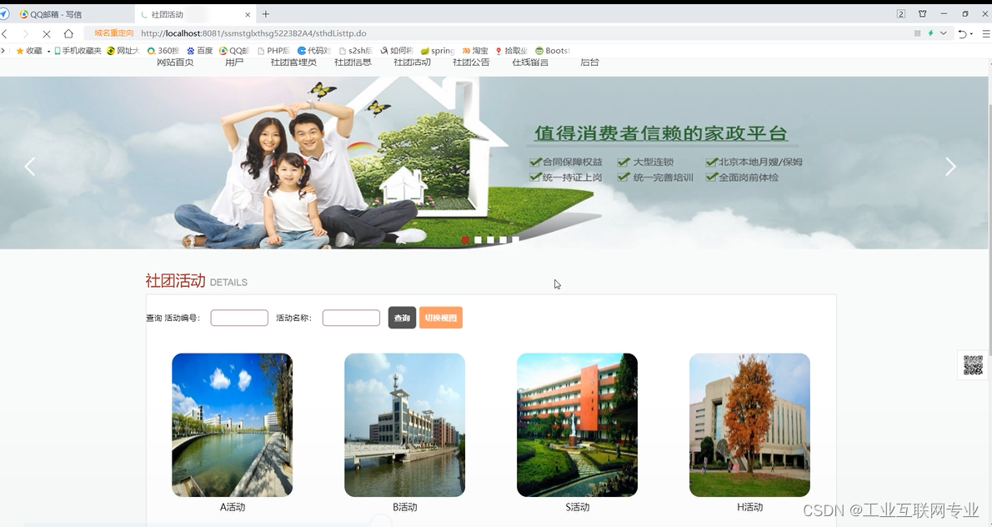Click the orange 切换视图 button
The height and width of the screenshot is (527, 992).
(x=441, y=318)
